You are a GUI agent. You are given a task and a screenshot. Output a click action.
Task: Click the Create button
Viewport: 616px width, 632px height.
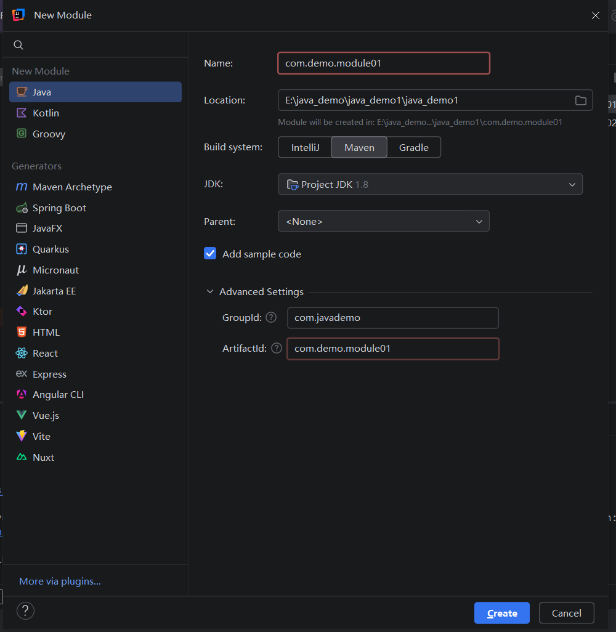[x=501, y=613]
